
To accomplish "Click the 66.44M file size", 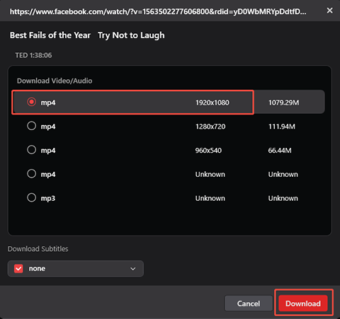I will [x=280, y=151].
